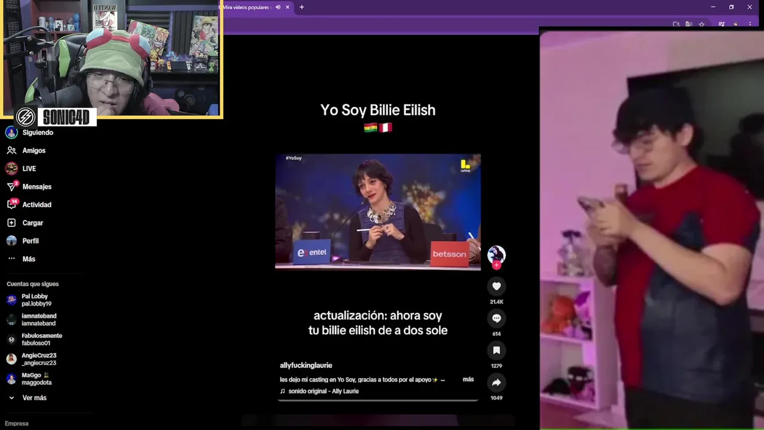Click the install app icon in address bar
Image resolution: width=764 pixels, height=430 pixels.
676,24
